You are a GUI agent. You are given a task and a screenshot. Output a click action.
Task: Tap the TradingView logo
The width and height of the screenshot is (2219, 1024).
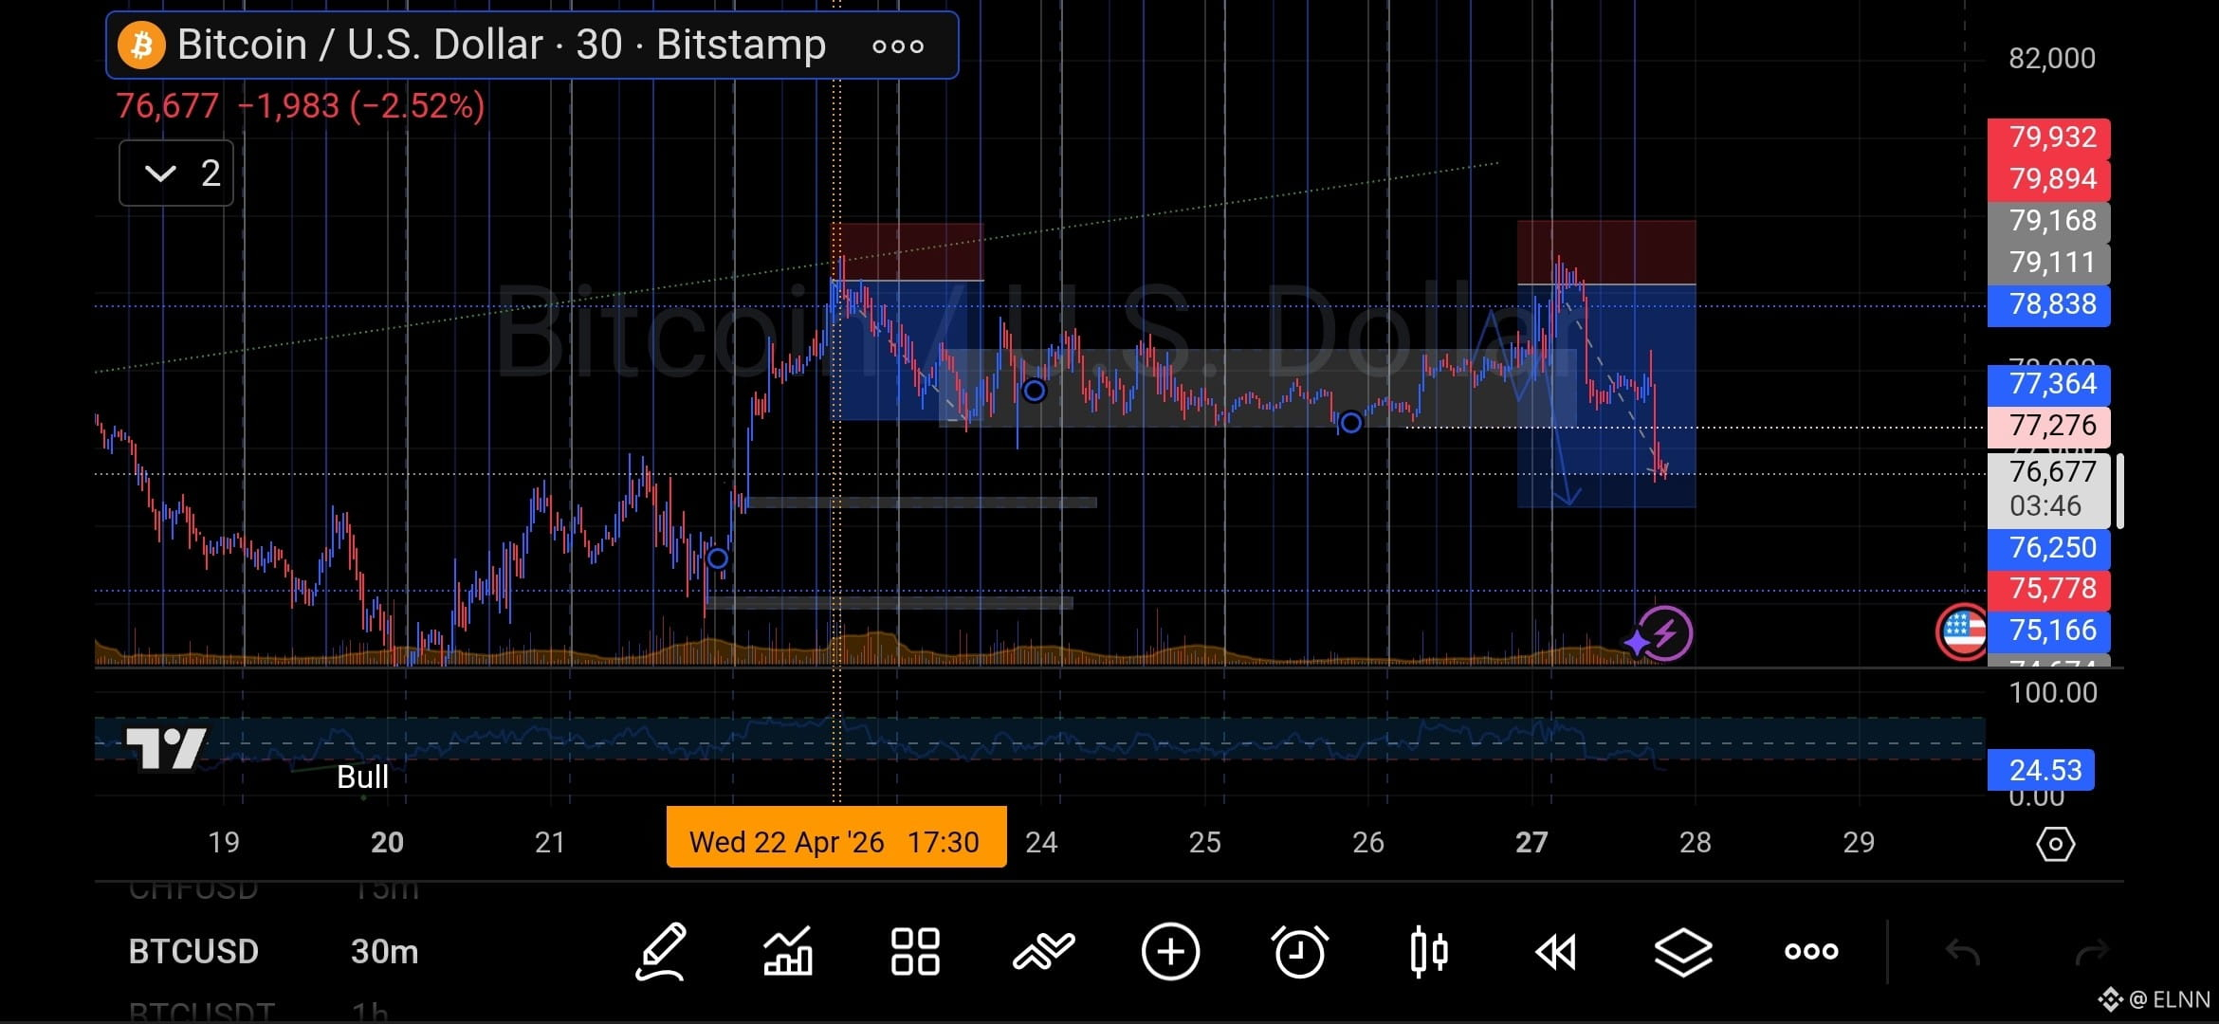coord(167,749)
